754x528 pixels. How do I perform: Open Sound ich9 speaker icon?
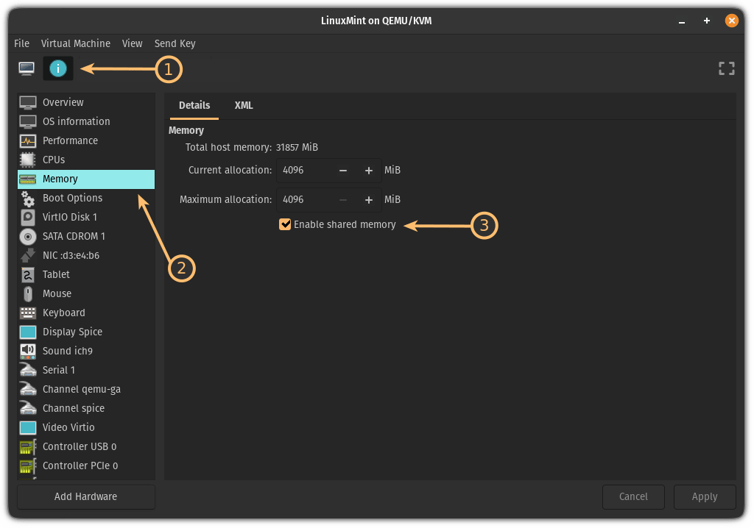[x=28, y=351]
